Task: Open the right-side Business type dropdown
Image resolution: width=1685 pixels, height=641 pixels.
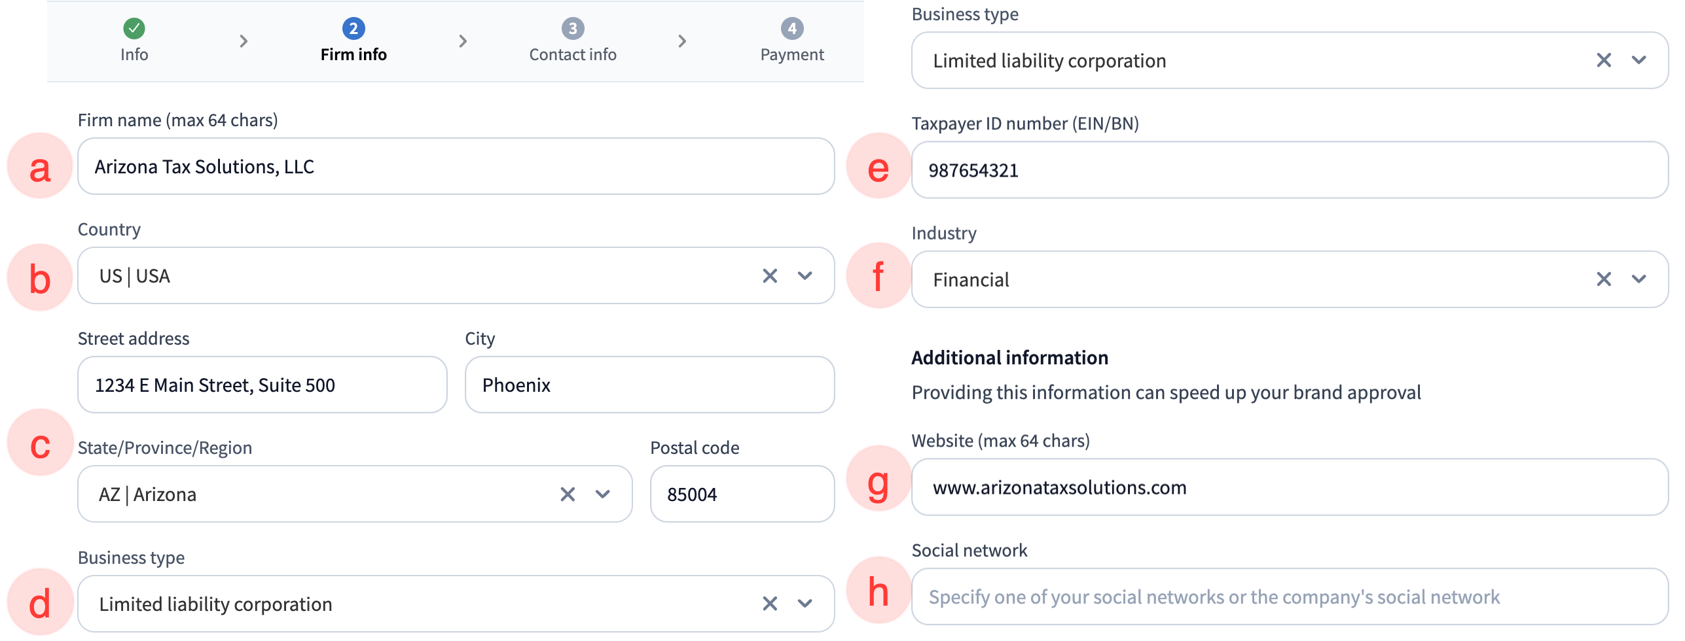Action: [x=1640, y=60]
